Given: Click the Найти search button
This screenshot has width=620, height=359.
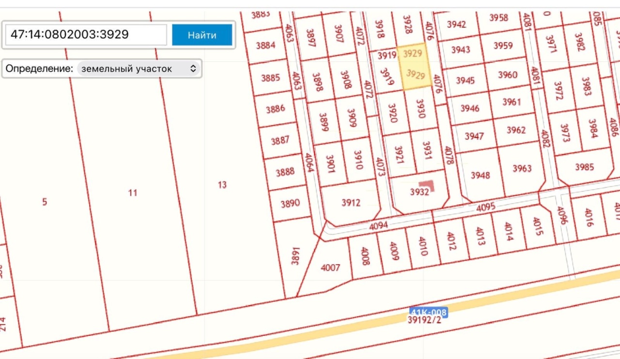Looking at the screenshot, I should tap(202, 35).
